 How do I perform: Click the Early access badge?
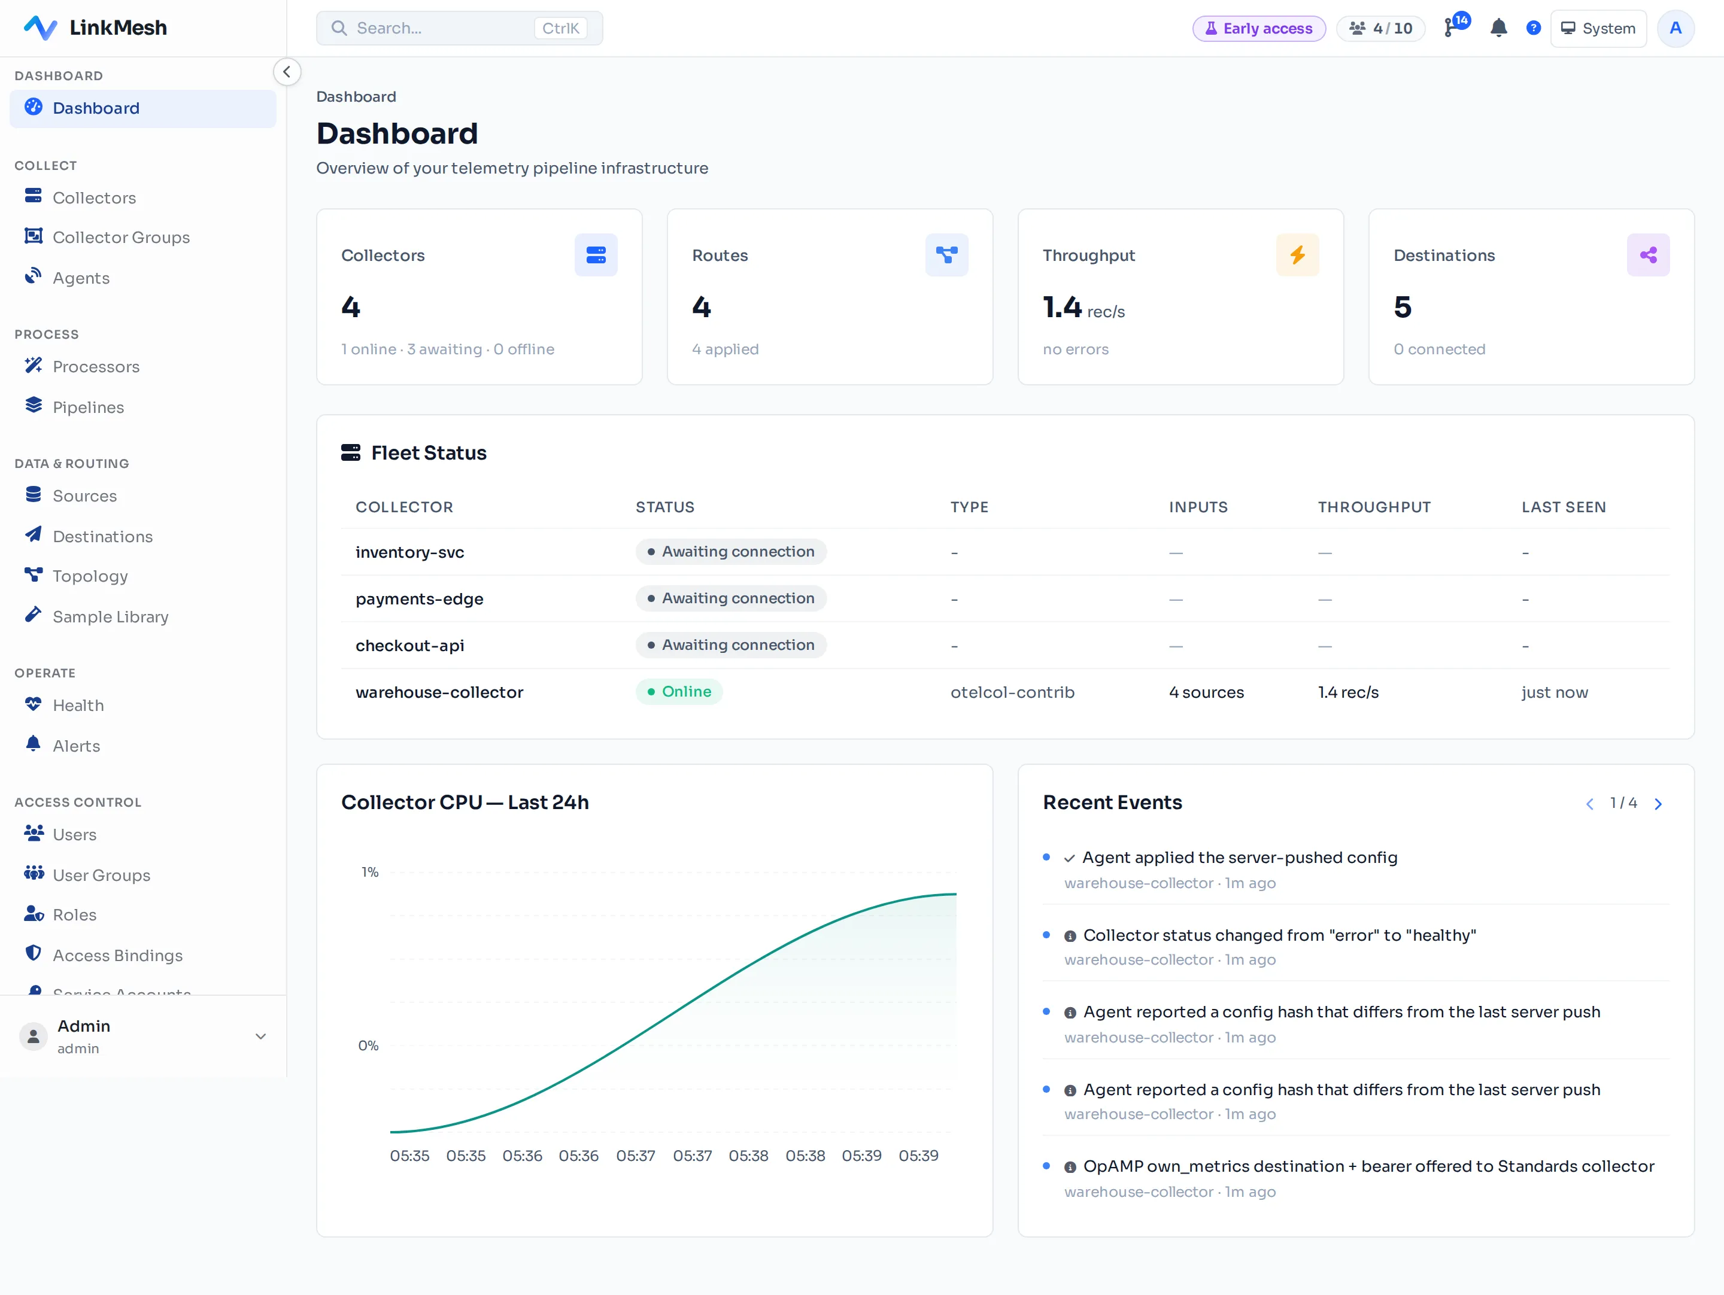click(1259, 29)
